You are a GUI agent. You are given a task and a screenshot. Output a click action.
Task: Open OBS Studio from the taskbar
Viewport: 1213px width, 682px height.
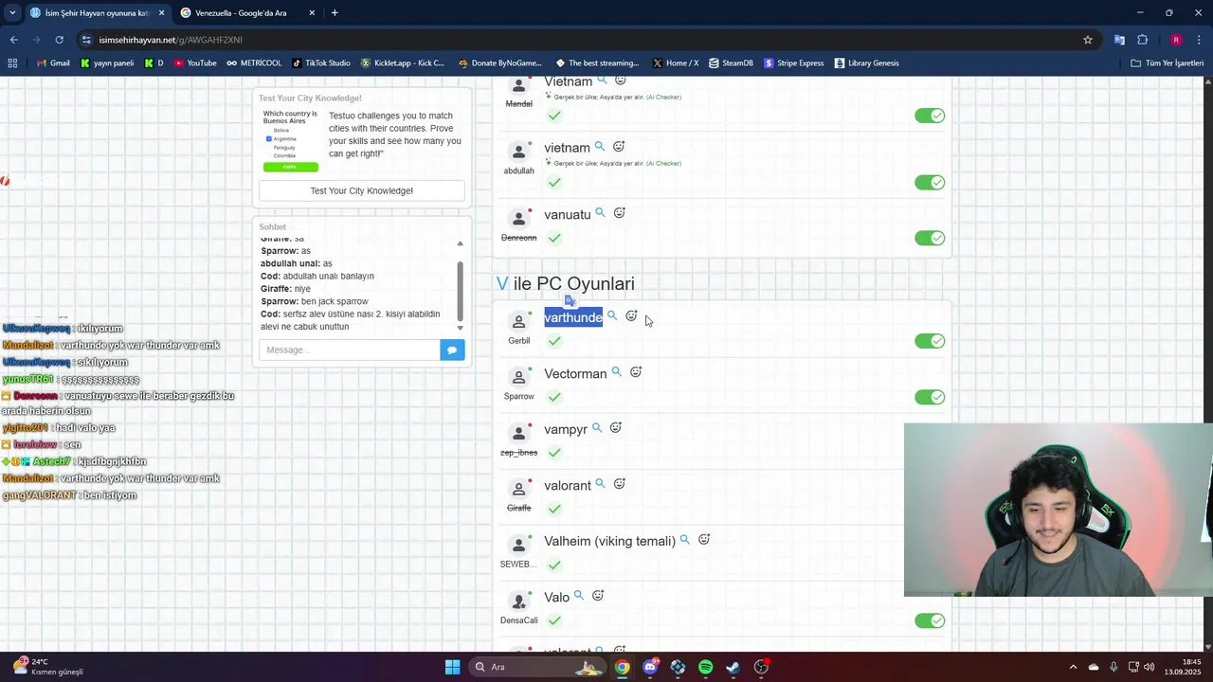click(761, 667)
